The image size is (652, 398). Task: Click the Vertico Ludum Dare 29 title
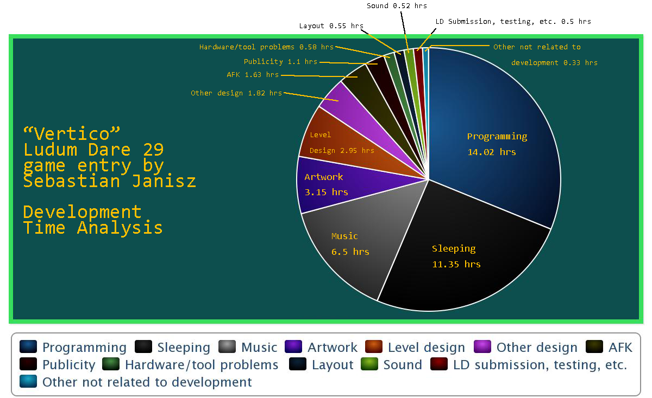109,157
